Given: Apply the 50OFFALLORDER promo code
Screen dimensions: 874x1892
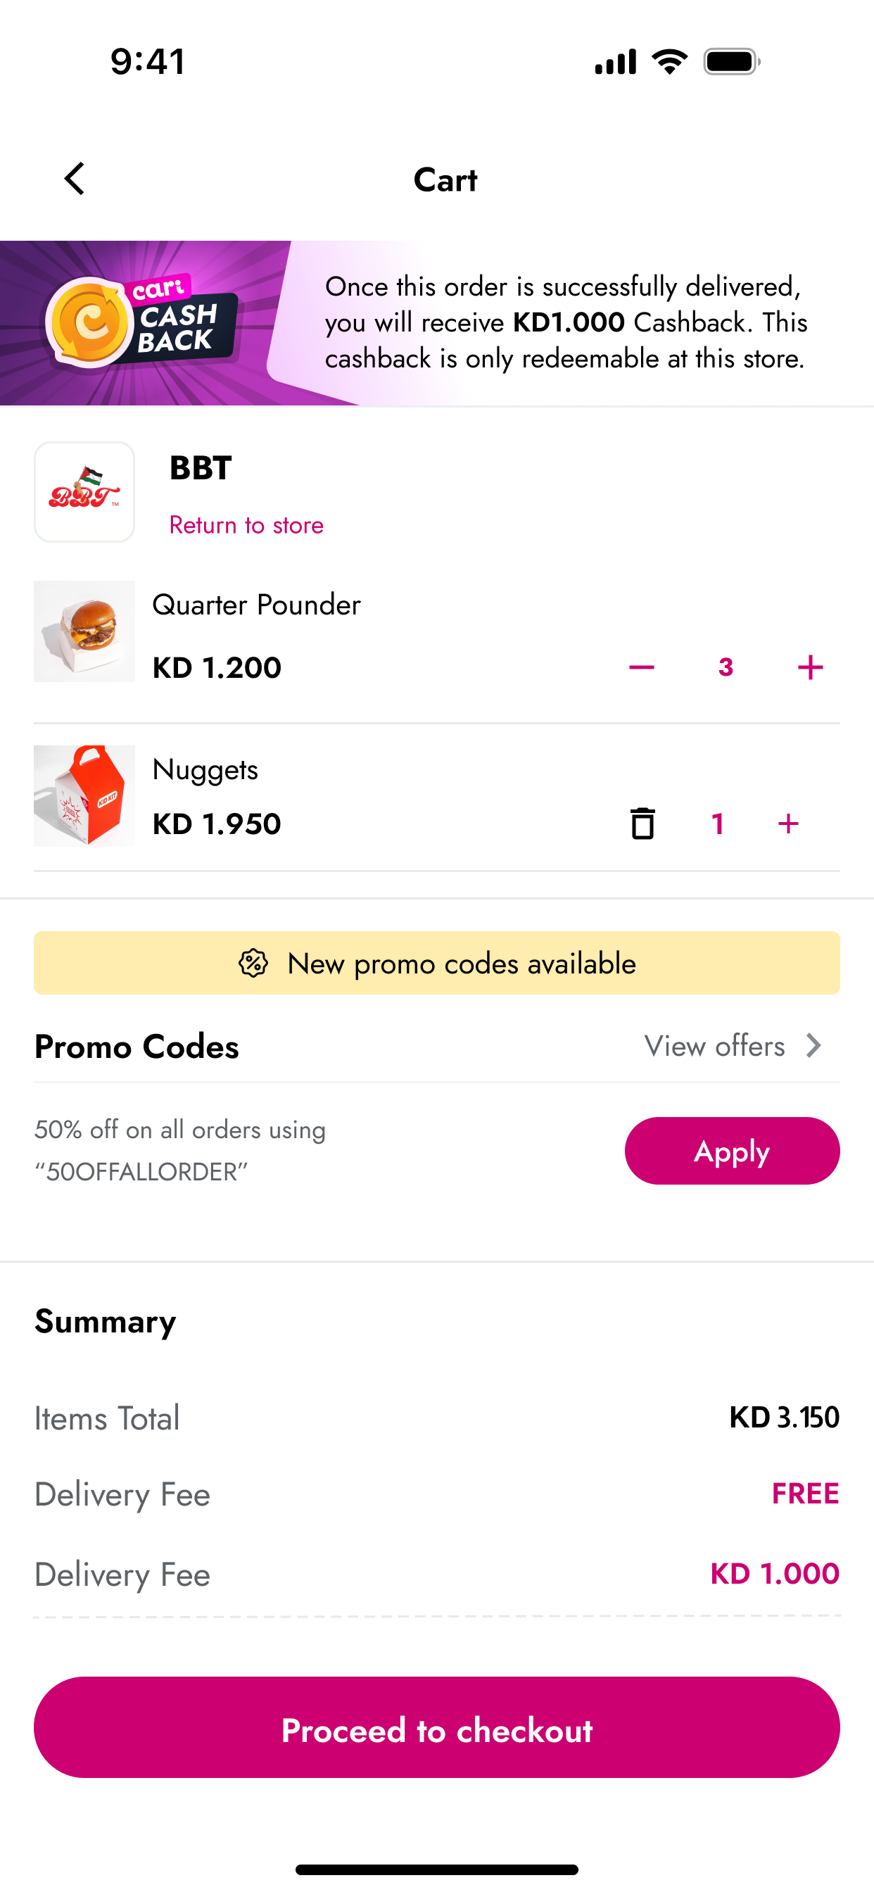Looking at the screenshot, I should pyautogui.click(x=732, y=1150).
